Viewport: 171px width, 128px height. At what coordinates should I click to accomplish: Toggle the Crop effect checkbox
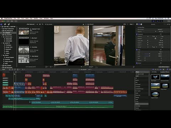point(137,50)
